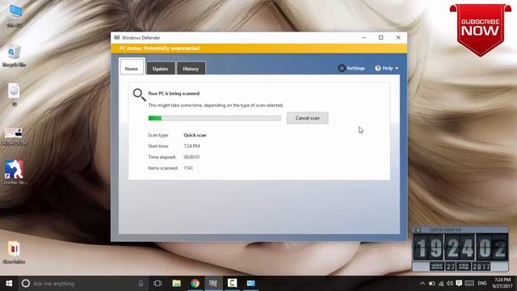
Task: Select the image thumbnail file on desktop
Action: tap(14, 137)
